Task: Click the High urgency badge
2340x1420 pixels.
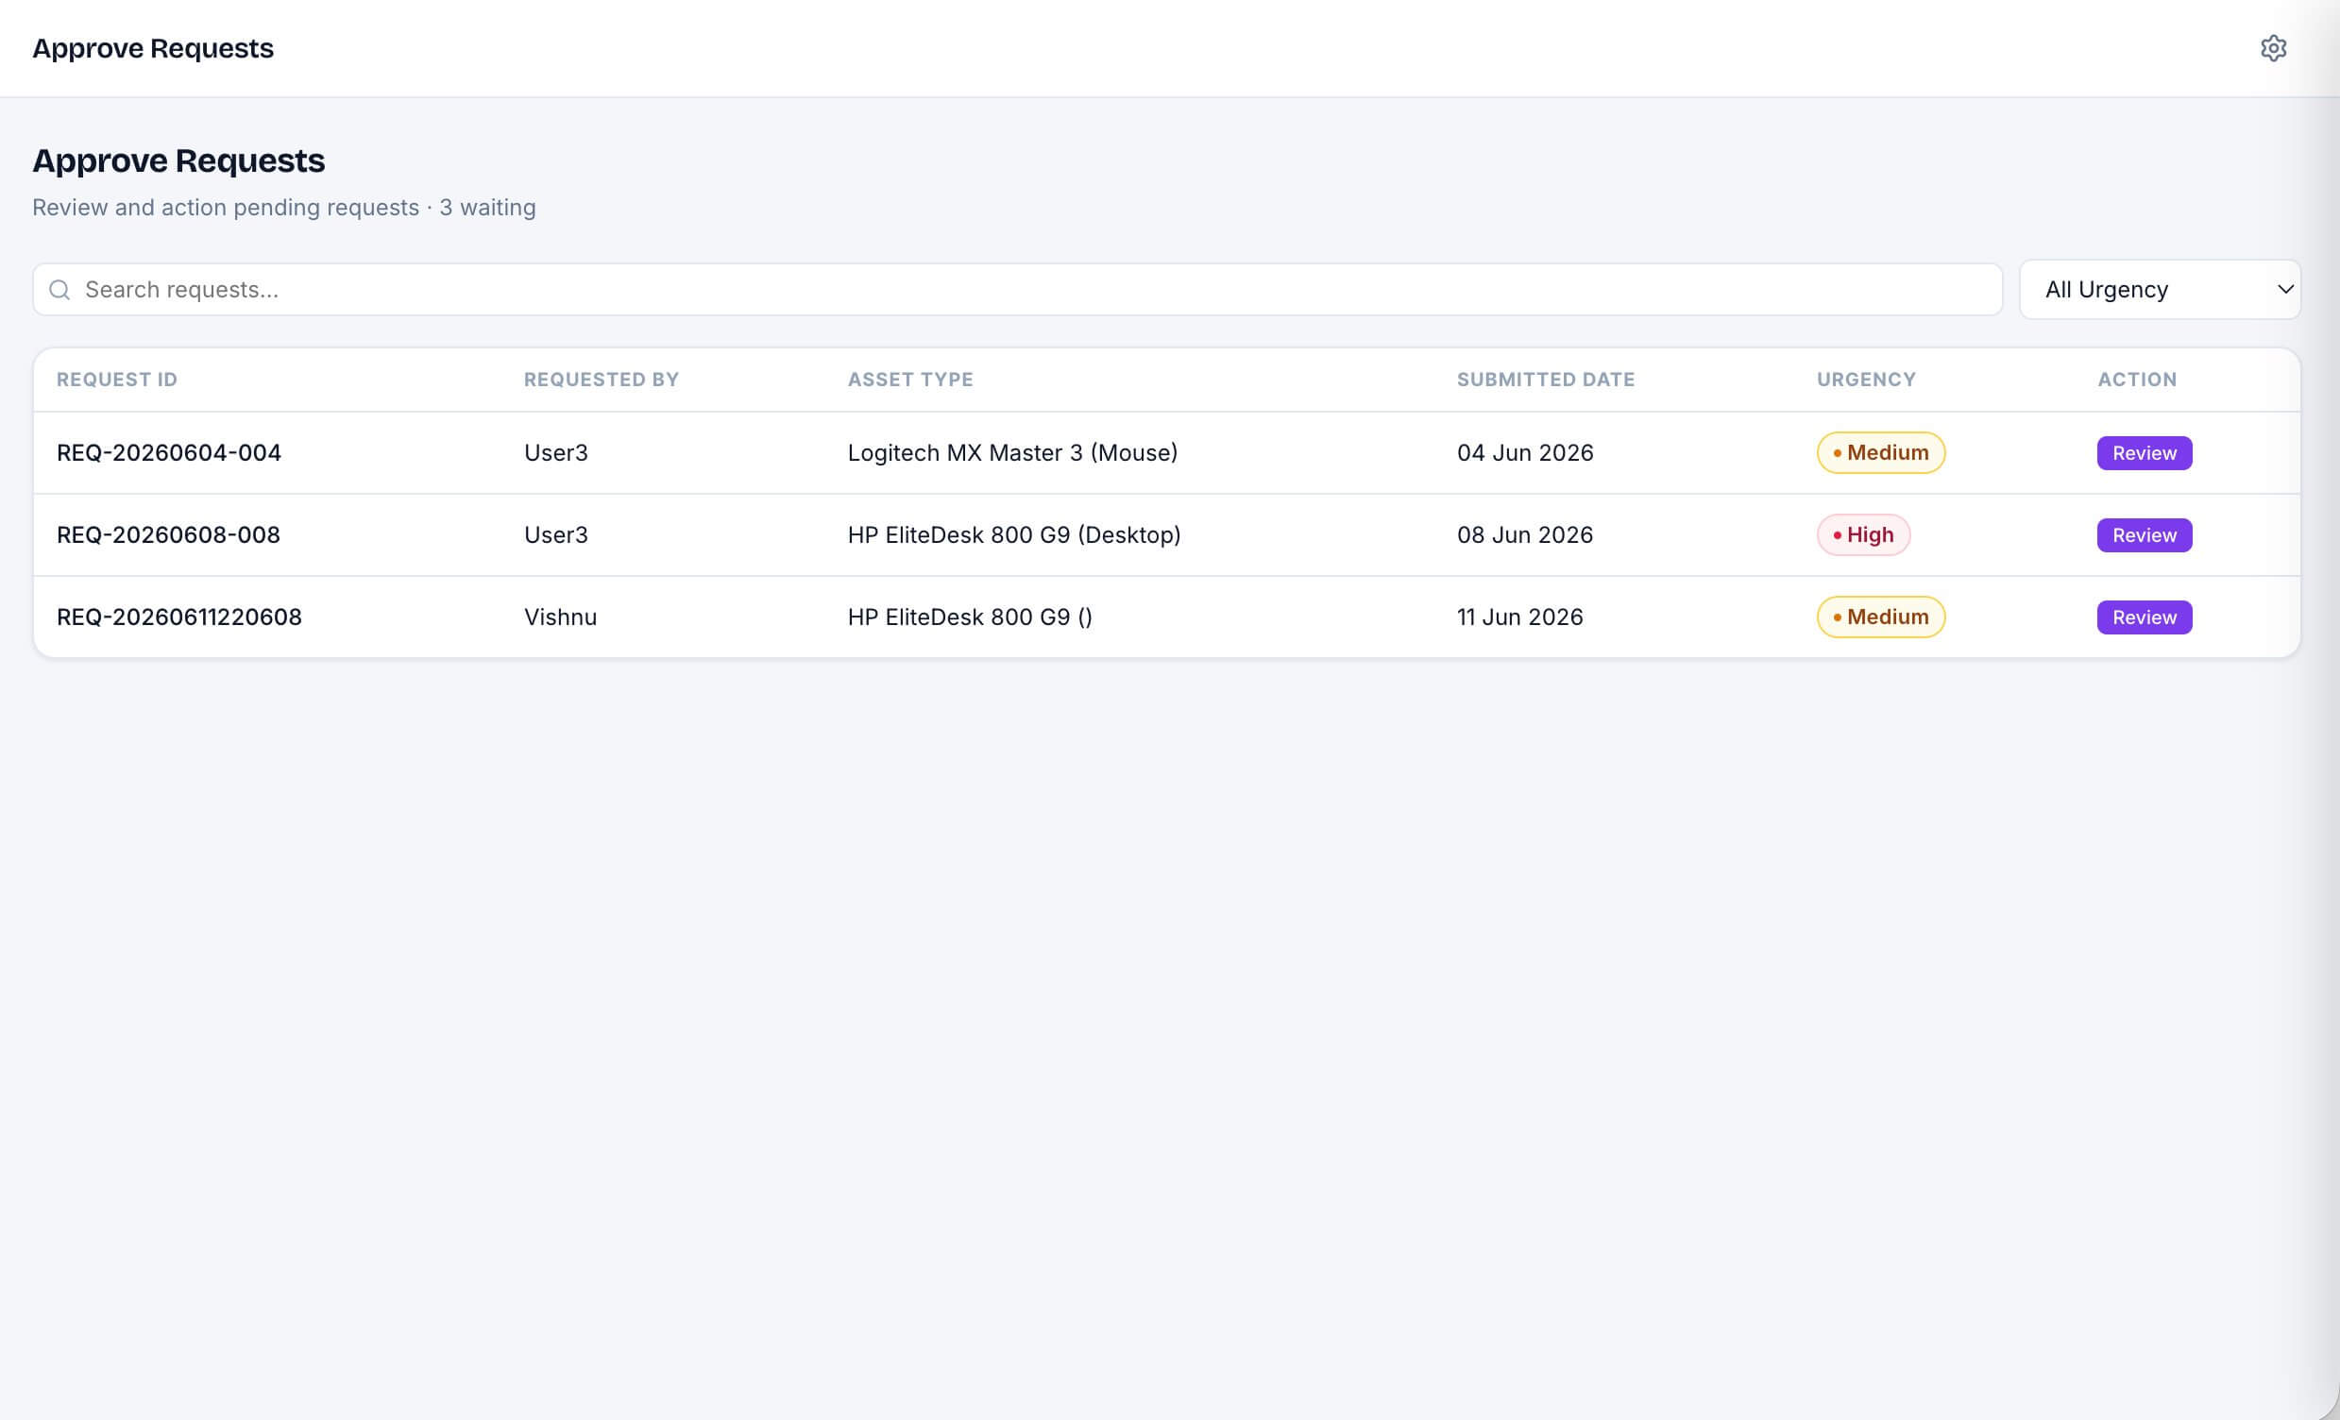Action: [x=1862, y=535]
